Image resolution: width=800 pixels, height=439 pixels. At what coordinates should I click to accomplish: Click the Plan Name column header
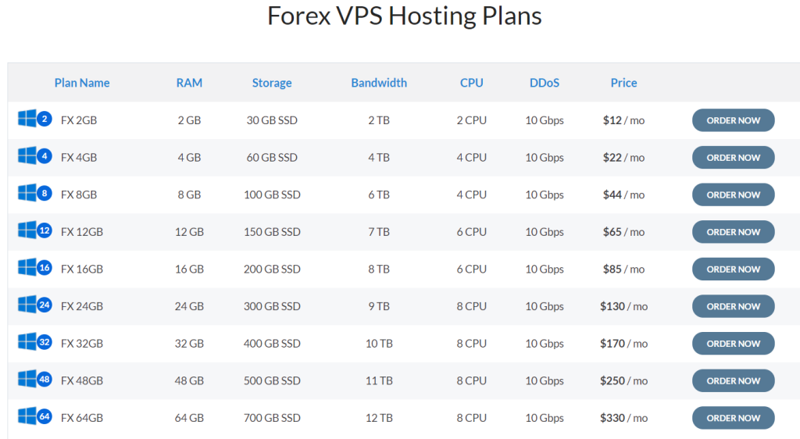pyautogui.click(x=82, y=83)
